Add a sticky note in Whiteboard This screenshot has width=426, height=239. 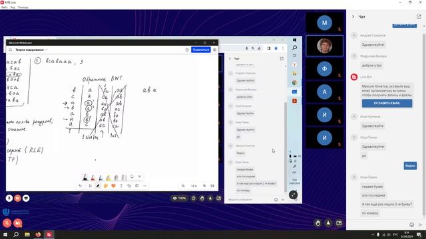pyautogui.click(x=106, y=186)
